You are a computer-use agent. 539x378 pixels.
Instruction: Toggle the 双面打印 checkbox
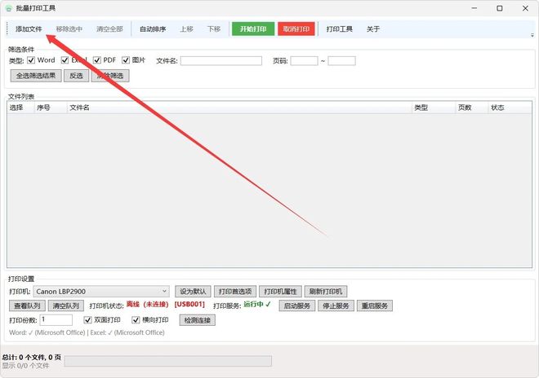[87, 320]
